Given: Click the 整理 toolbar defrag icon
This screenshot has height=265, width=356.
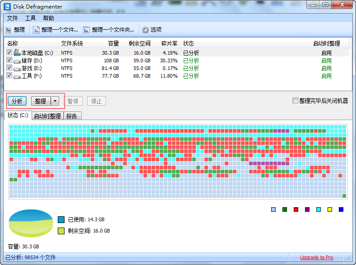Looking at the screenshot, I should point(9,30).
